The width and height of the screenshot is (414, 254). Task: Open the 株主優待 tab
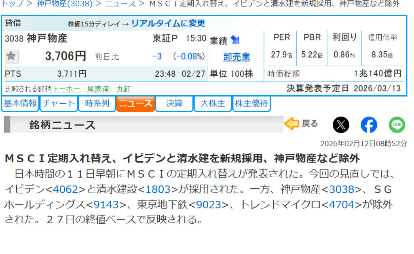(251, 104)
